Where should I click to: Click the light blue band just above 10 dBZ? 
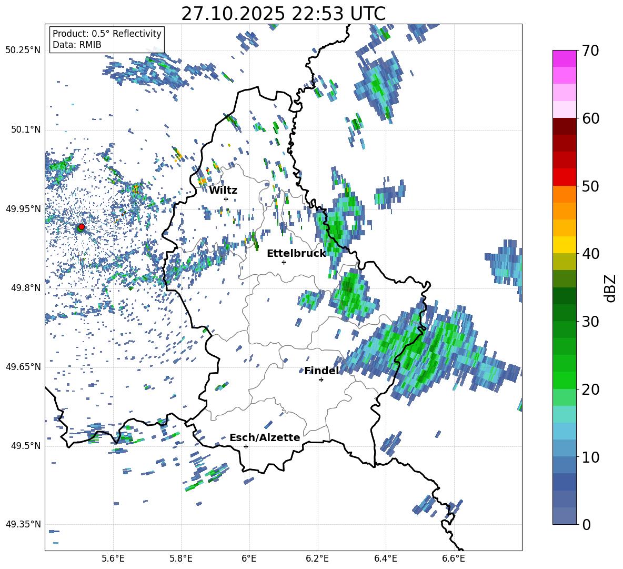coord(564,448)
